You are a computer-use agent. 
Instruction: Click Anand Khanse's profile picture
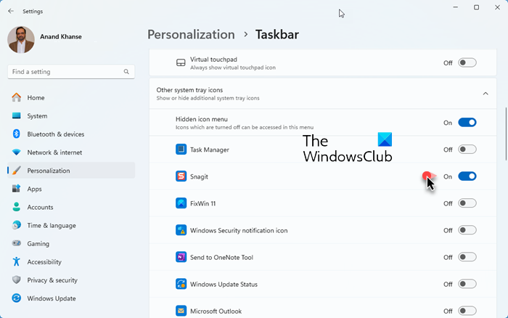21,39
